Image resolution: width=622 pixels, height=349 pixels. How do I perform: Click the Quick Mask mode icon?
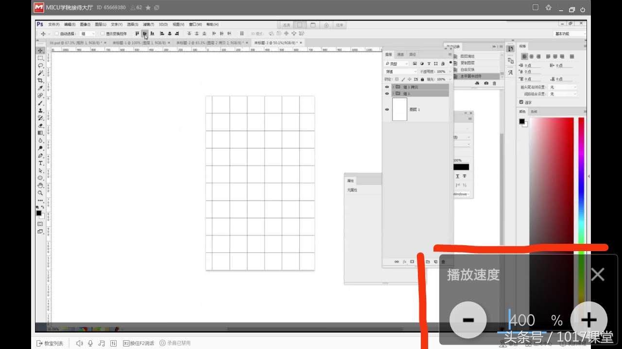[40, 224]
